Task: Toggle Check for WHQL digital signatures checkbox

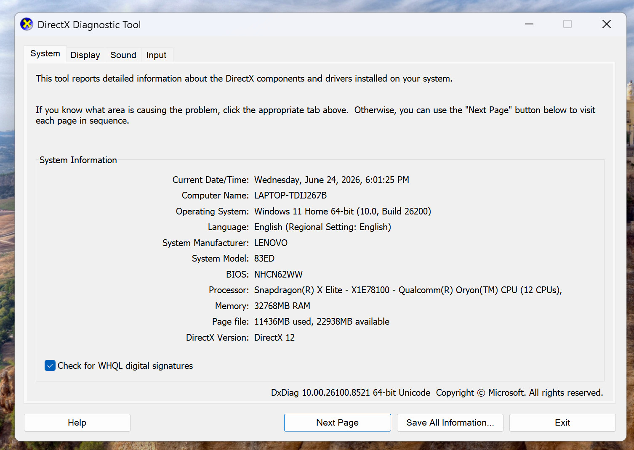Action: 50,365
